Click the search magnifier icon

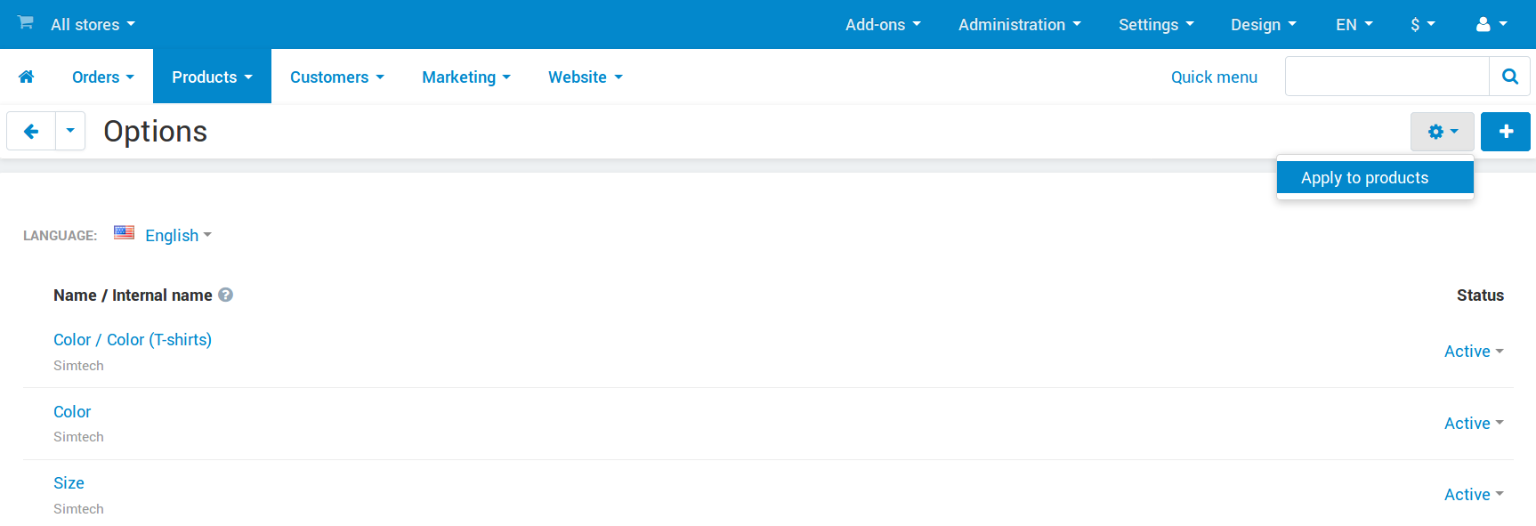[x=1509, y=77]
